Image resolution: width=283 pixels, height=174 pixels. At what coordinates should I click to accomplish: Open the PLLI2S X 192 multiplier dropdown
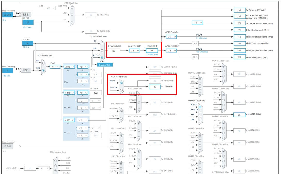(x=69, y=120)
